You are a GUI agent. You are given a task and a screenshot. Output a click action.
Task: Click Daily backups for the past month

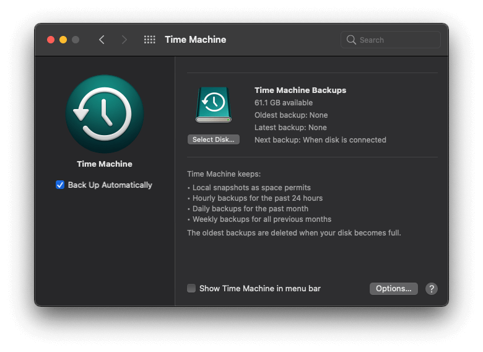pos(250,208)
